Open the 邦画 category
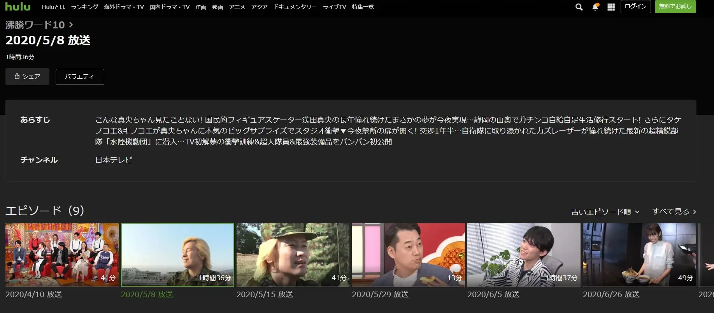Image resolution: width=714 pixels, height=313 pixels. 218,7
